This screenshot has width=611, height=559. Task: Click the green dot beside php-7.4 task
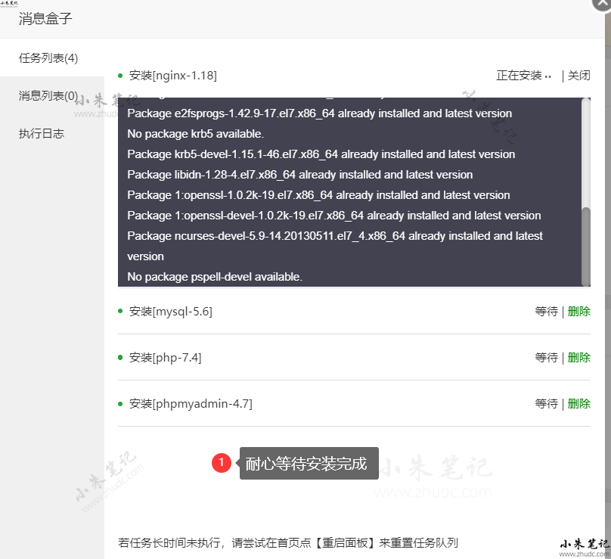coord(120,357)
